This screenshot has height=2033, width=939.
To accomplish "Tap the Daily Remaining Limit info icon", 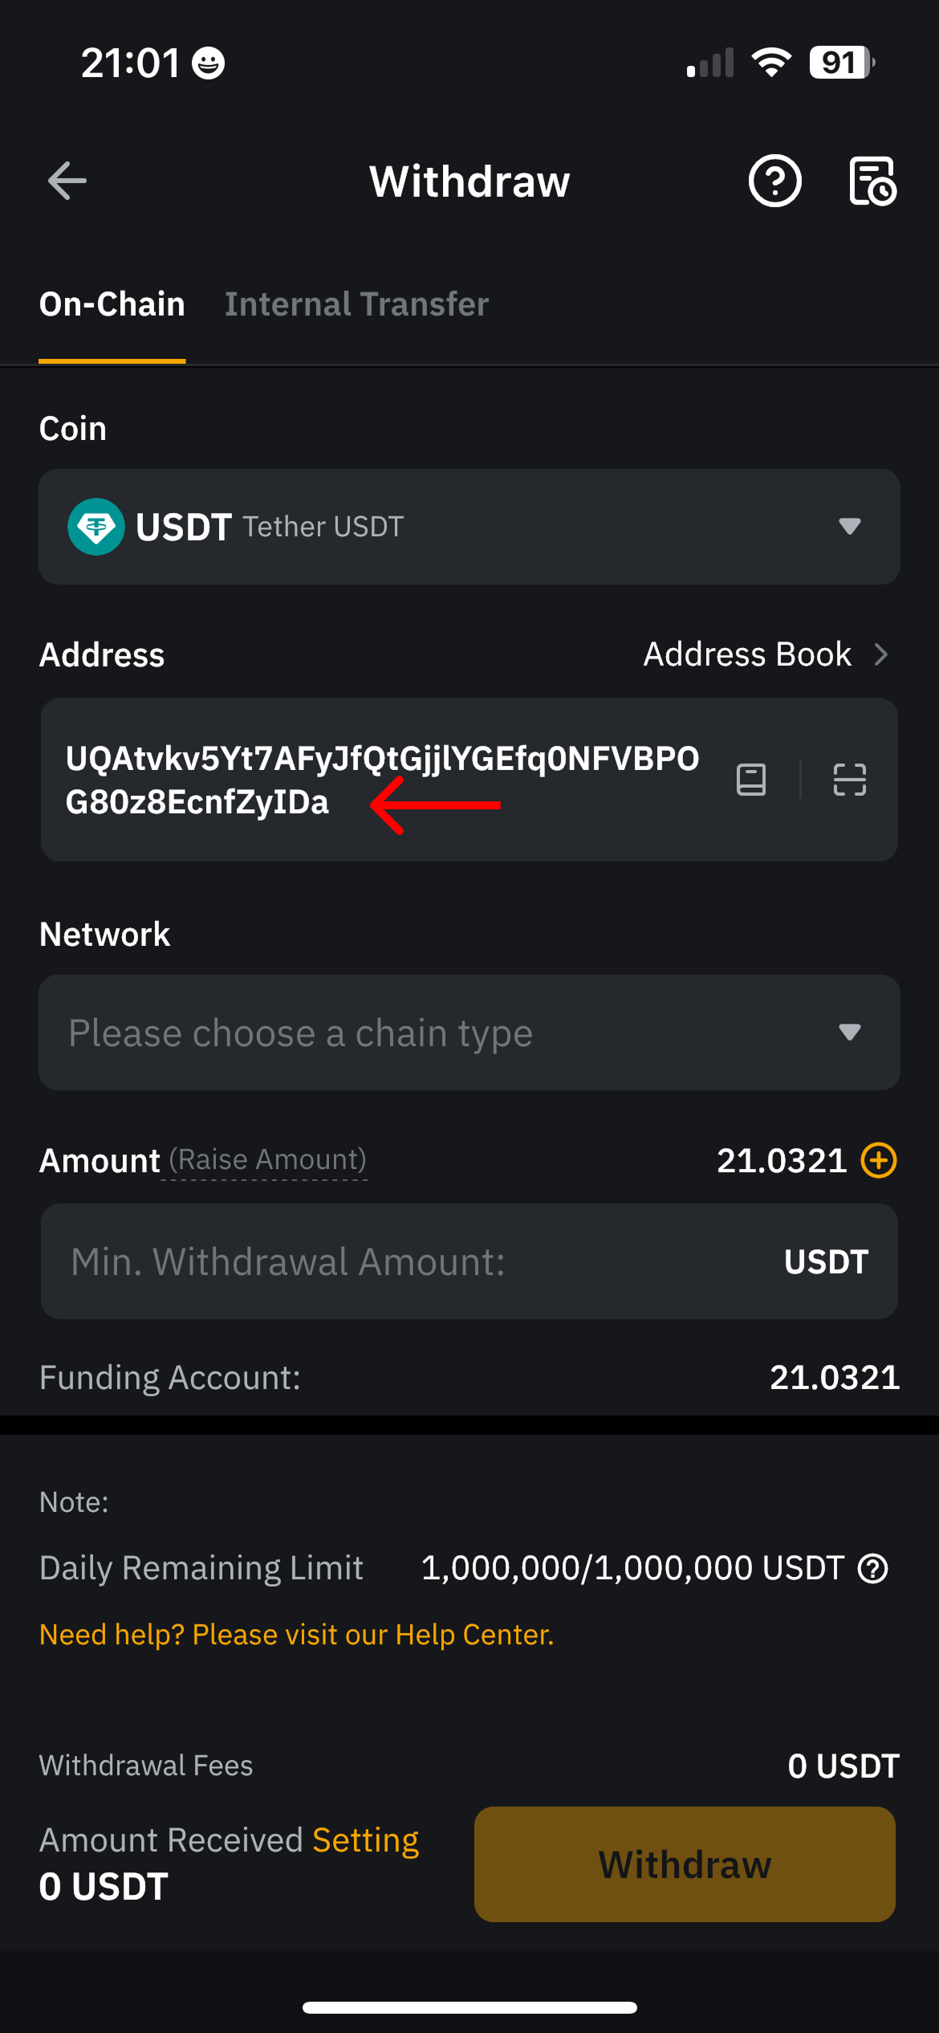I will coord(873,1568).
